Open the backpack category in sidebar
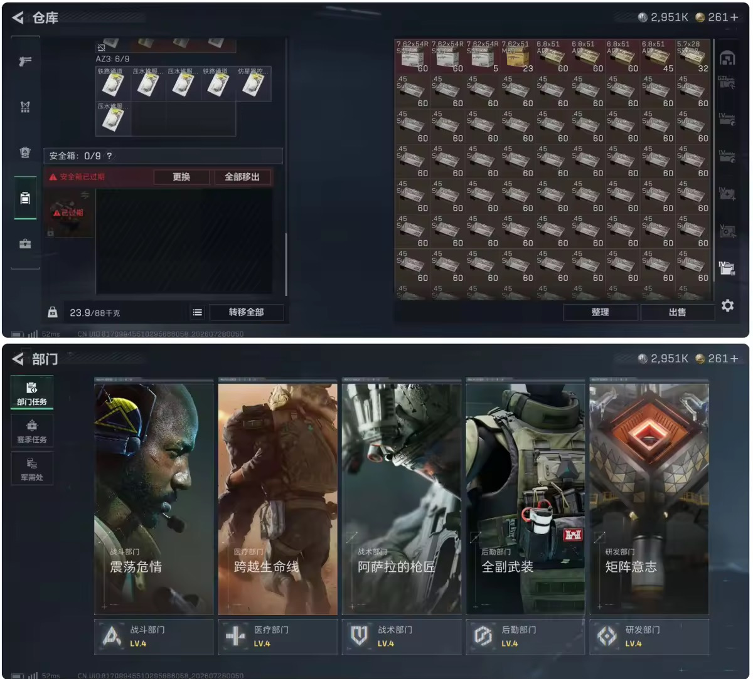Viewport: 753px width, 679px height. (x=25, y=152)
